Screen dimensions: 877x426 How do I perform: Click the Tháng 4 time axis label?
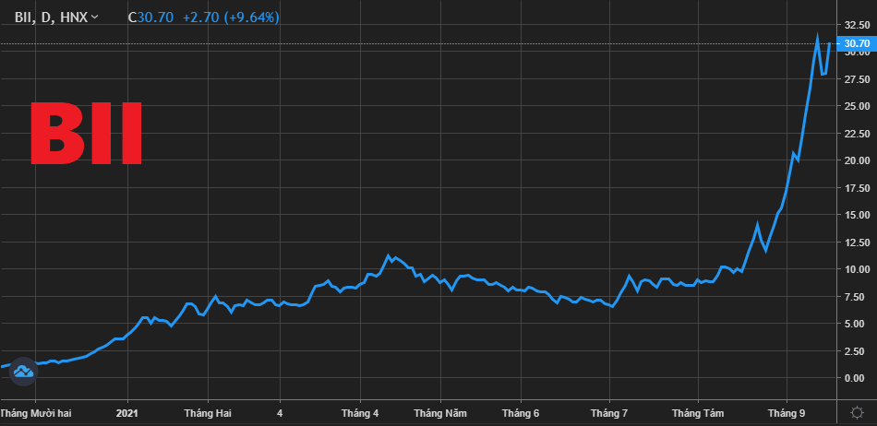[x=360, y=414]
